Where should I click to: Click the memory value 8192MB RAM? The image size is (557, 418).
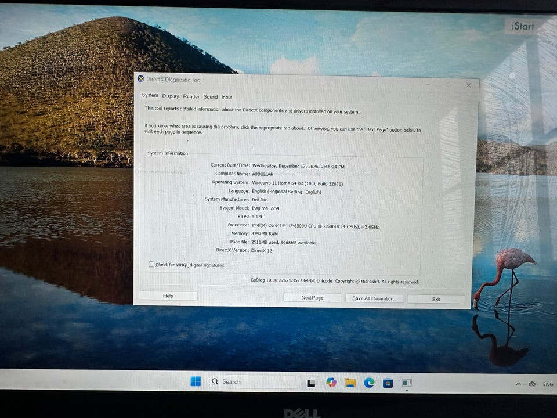(265, 234)
